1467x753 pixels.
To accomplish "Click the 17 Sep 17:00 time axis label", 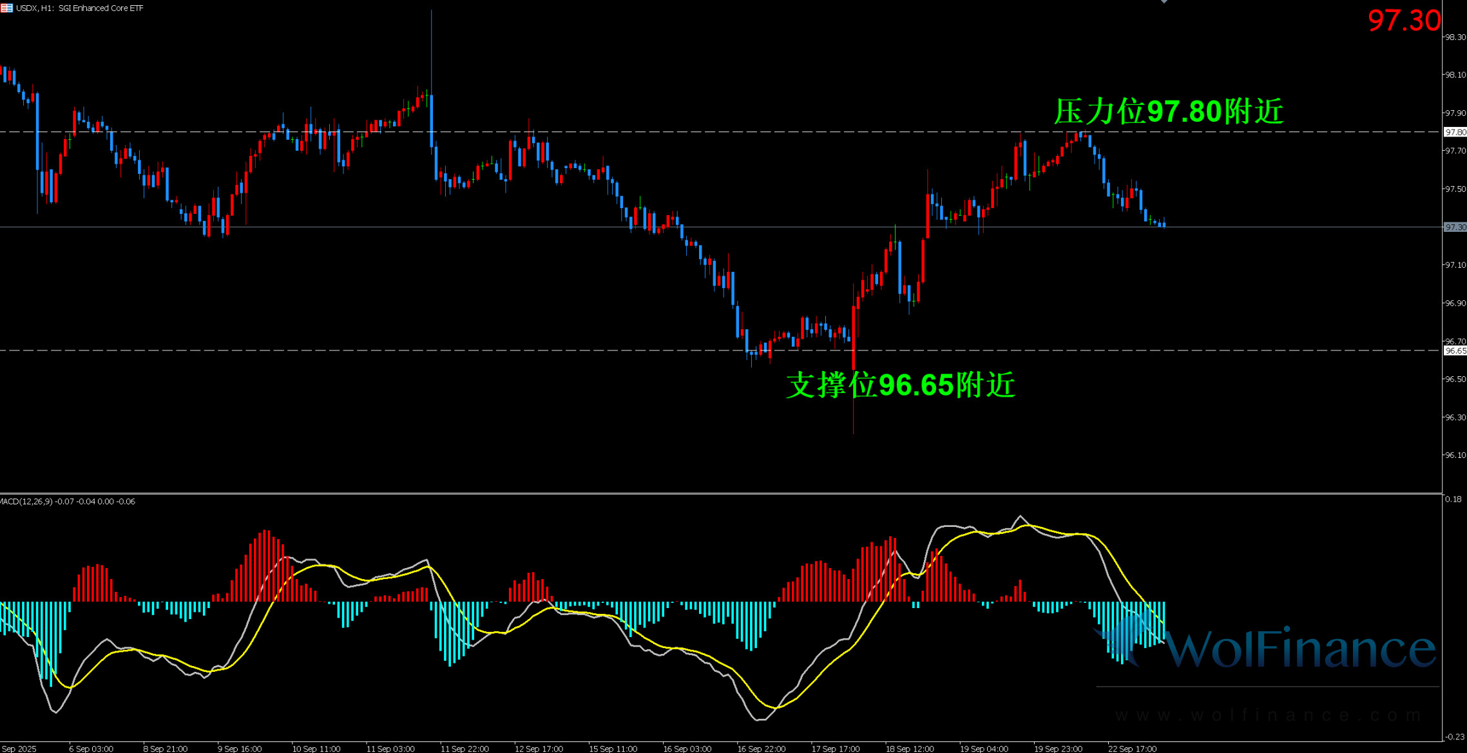I will 835,748.
